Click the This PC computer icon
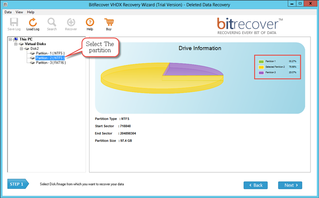 [16, 39]
